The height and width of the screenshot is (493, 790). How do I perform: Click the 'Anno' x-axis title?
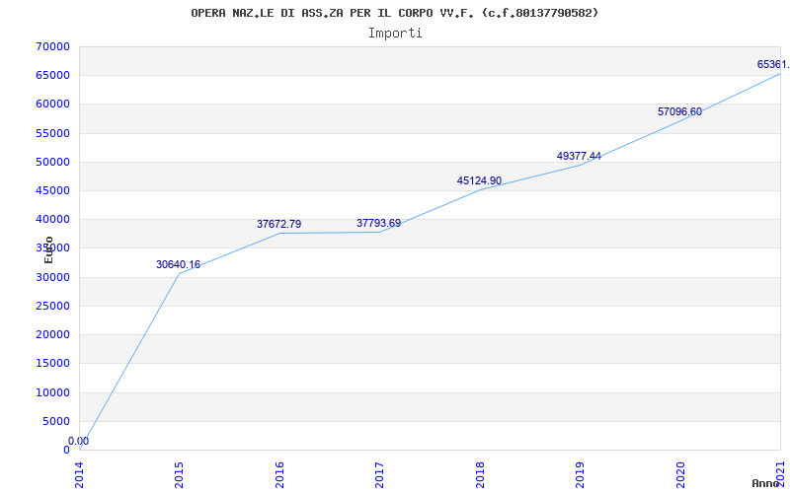(x=765, y=483)
